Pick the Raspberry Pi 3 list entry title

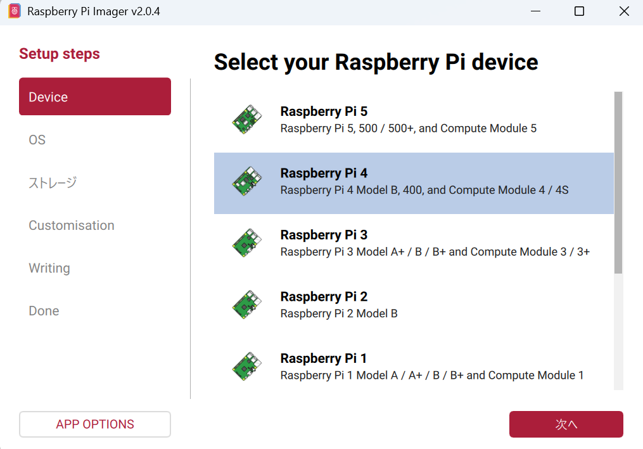click(x=324, y=235)
